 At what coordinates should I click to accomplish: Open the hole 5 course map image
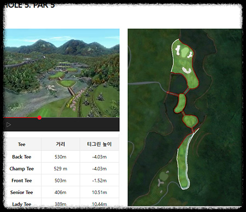(x=185, y=117)
